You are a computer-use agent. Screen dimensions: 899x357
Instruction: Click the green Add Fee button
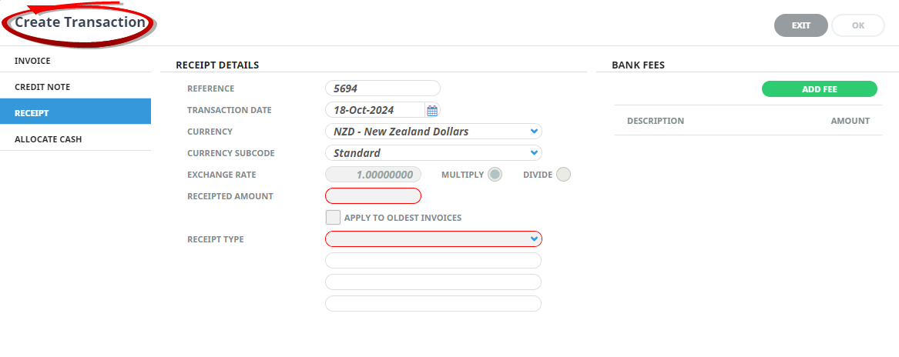[819, 89]
